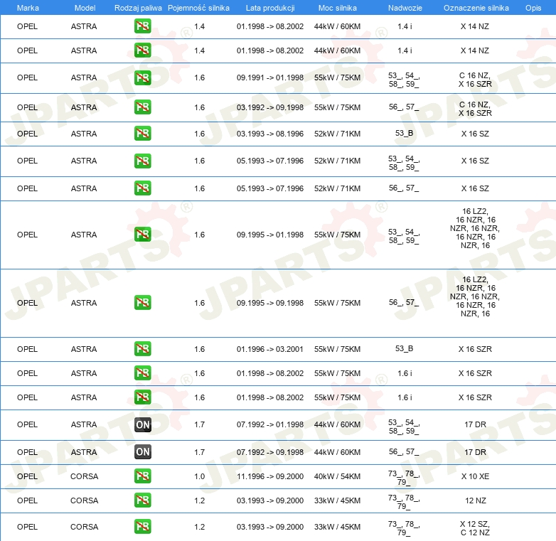Click the 1.0 engine capacity cell
Image resolution: width=556 pixels, height=541 pixels.
point(199,476)
